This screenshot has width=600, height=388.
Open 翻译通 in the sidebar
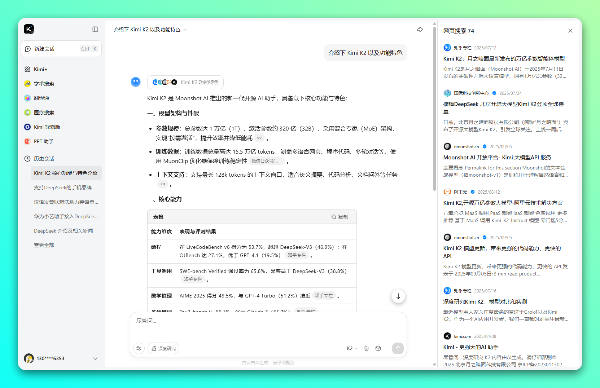tap(61, 98)
